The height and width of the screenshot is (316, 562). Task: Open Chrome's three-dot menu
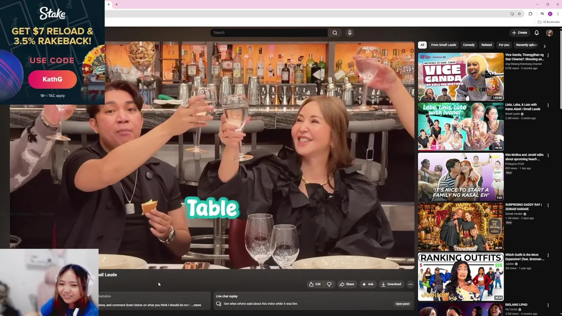[x=558, y=14]
